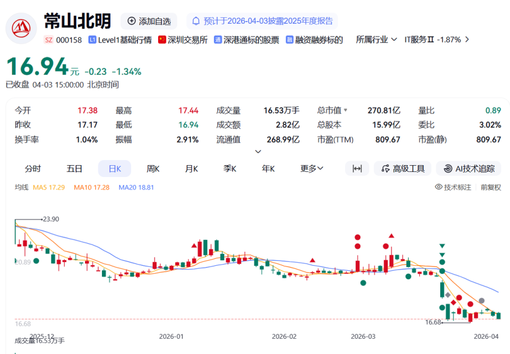This screenshot has width=510, height=354.
Task: Click the 融资融券标的 tag icon
Action: (290, 40)
